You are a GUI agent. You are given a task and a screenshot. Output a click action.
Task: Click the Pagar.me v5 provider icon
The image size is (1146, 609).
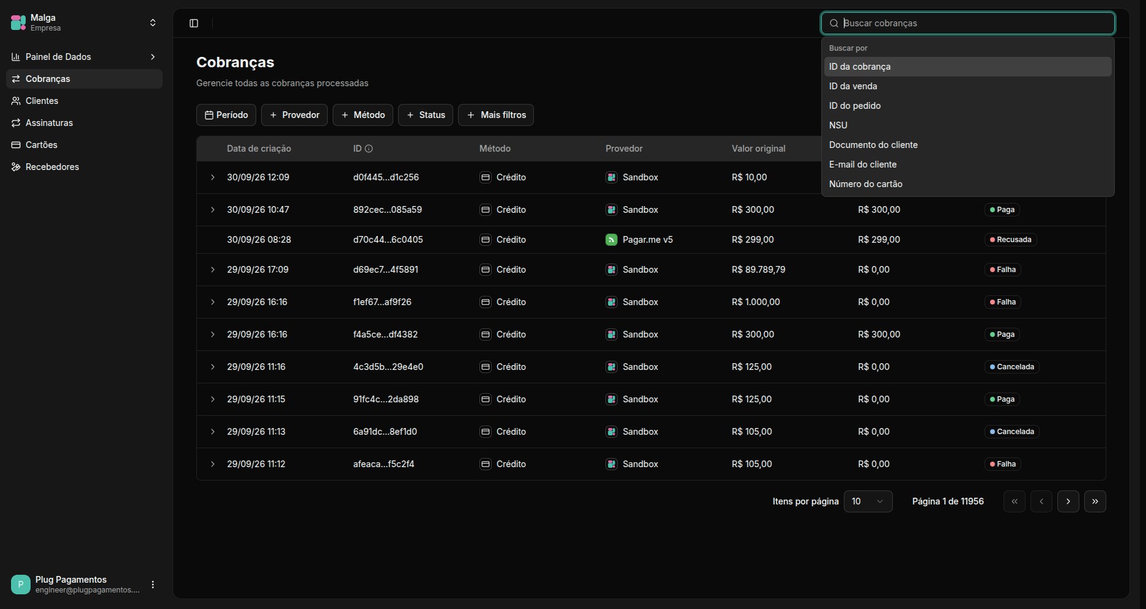pos(612,240)
